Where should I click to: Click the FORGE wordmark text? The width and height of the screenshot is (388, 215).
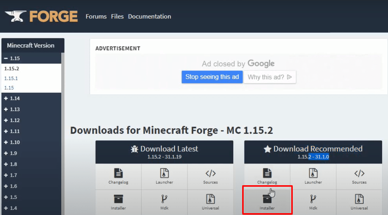pyautogui.click(x=54, y=16)
